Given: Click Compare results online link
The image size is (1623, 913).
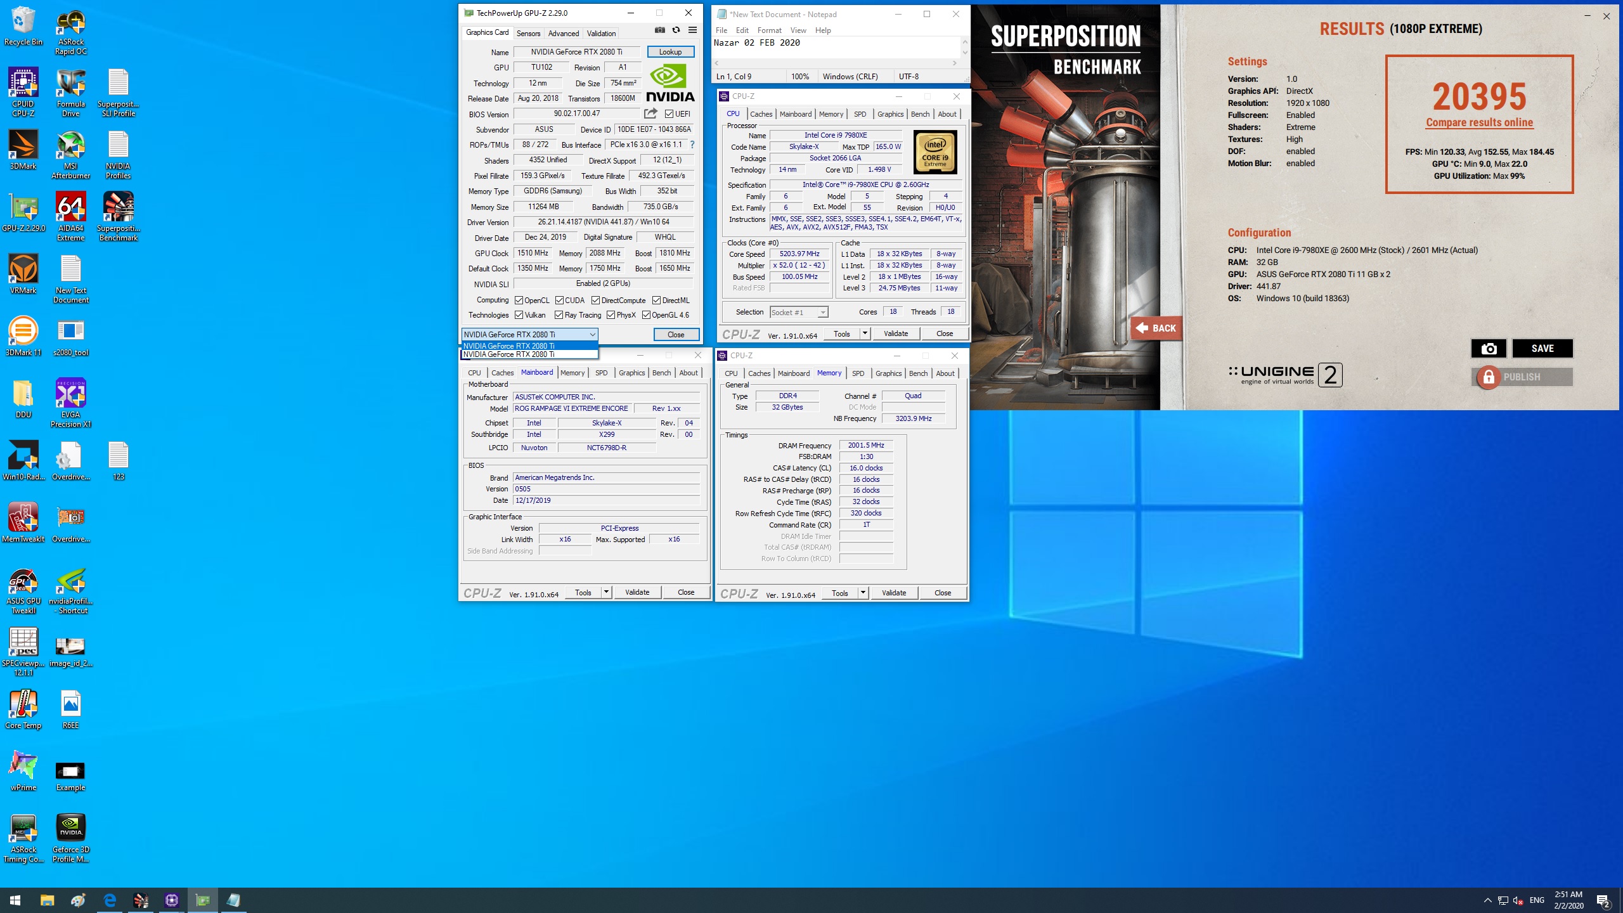Looking at the screenshot, I should (x=1480, y=122).
